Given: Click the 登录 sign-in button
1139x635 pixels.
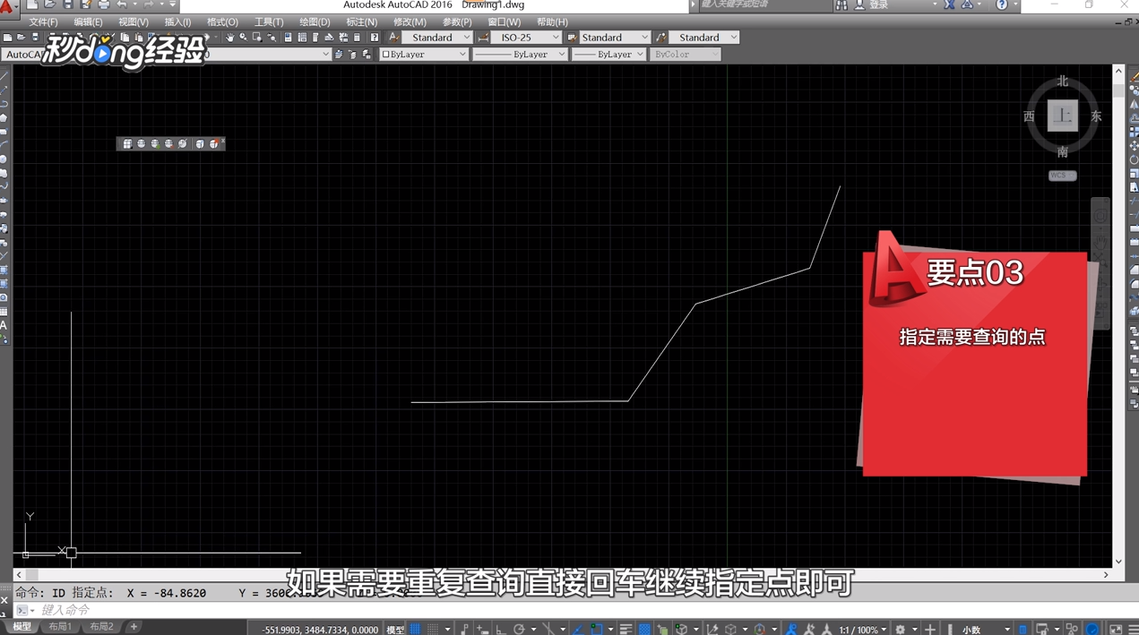Looking at the screenshot, I should click(879, 5).
